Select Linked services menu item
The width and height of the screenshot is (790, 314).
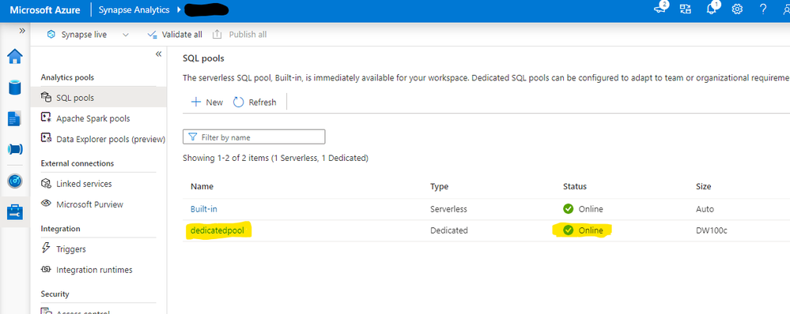(84, 184)
